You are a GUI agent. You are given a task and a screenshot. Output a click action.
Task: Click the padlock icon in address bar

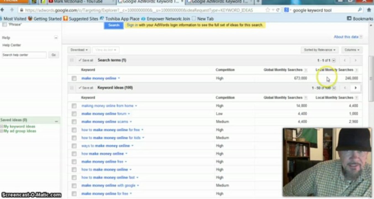tap(21, 10)
